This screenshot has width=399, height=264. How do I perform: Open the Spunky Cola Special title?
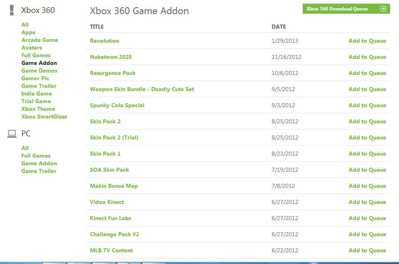pos(117,105)
